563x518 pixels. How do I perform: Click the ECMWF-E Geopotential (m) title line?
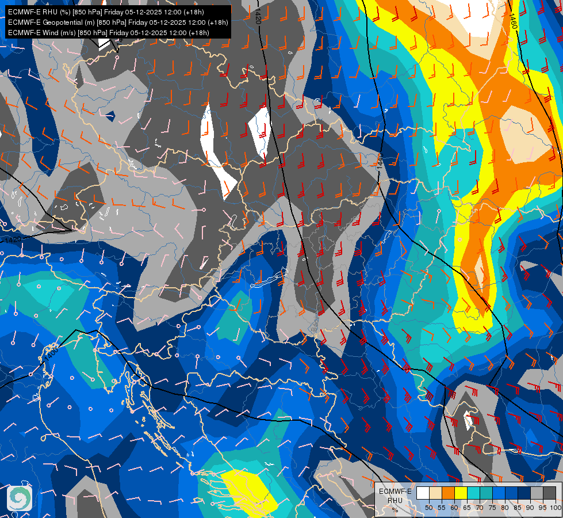point(118,22)
